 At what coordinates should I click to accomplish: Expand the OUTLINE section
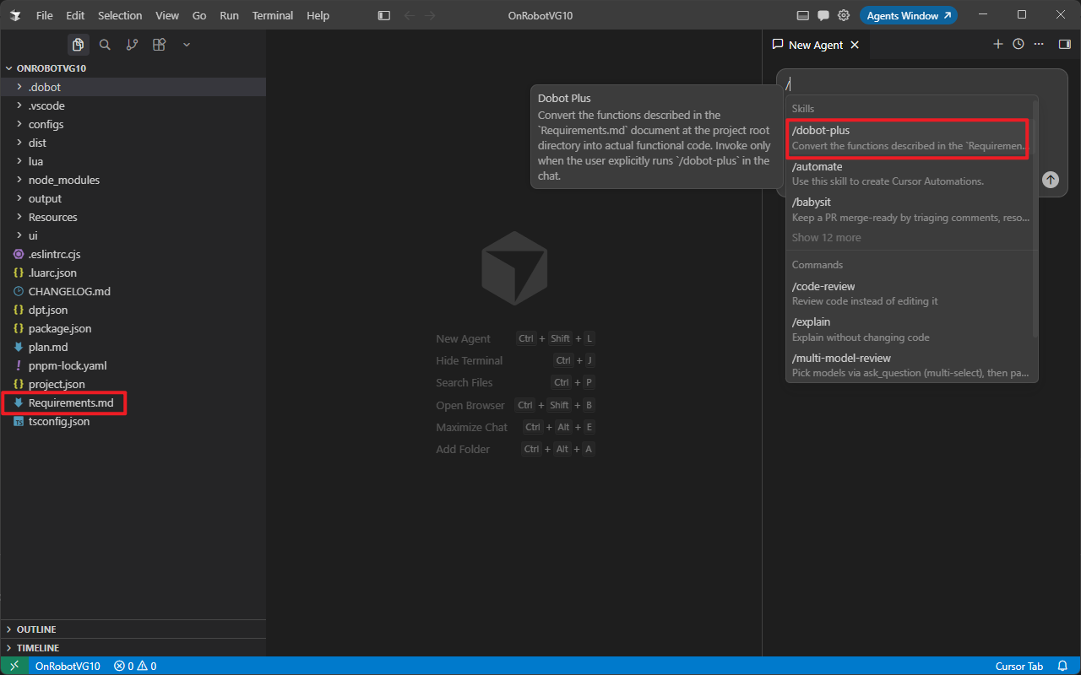133,629
